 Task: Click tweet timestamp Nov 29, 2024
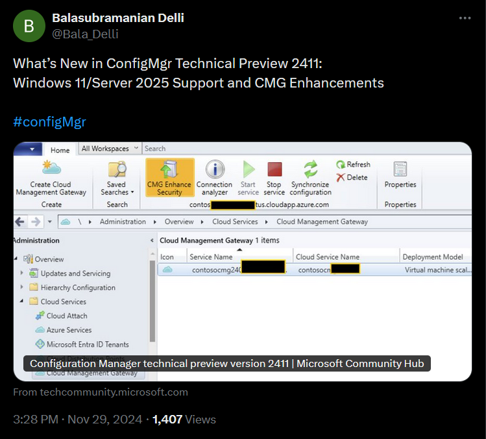[x=77, y=420]
